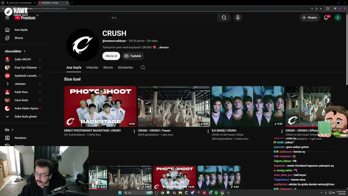Click the Windows taskbar search box
Image resolution: width=348 pixels, height=196 pixels.
pyautogui.click(x=139, y=193)
